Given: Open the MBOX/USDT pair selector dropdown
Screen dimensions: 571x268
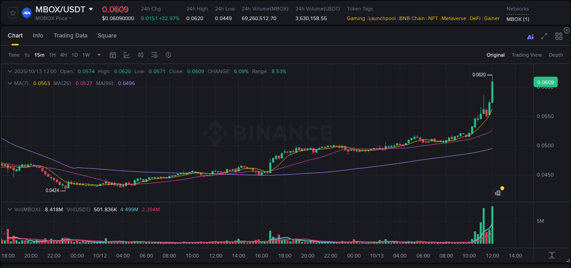Looking at the screenshot, I should (x=92, y=9).
